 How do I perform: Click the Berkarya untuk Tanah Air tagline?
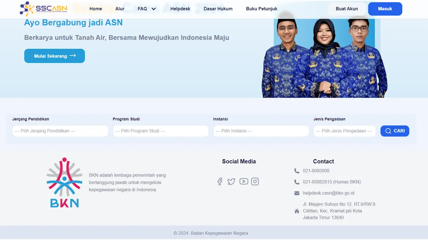point(127,38)
